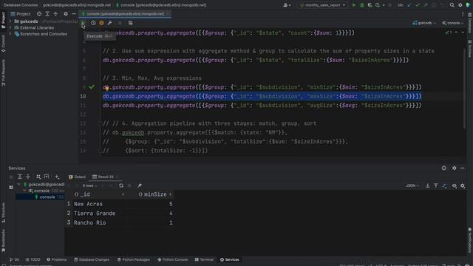Click Git push arrow icon

tap(426, 5)
